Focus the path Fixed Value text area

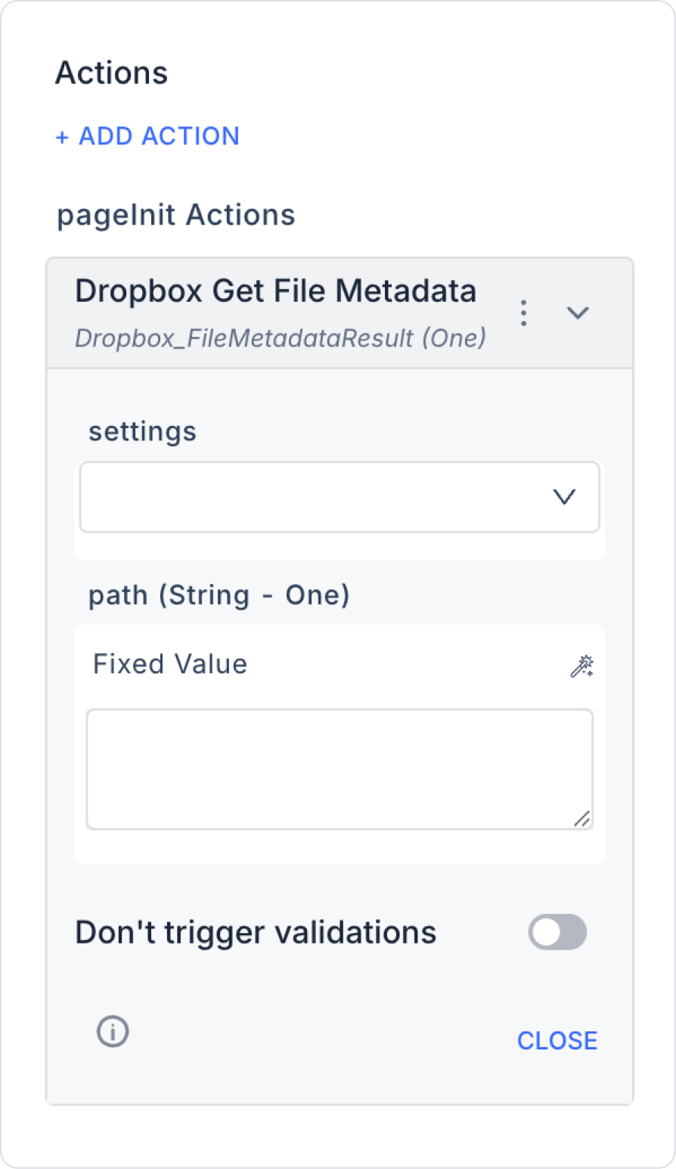click(340, 769)
